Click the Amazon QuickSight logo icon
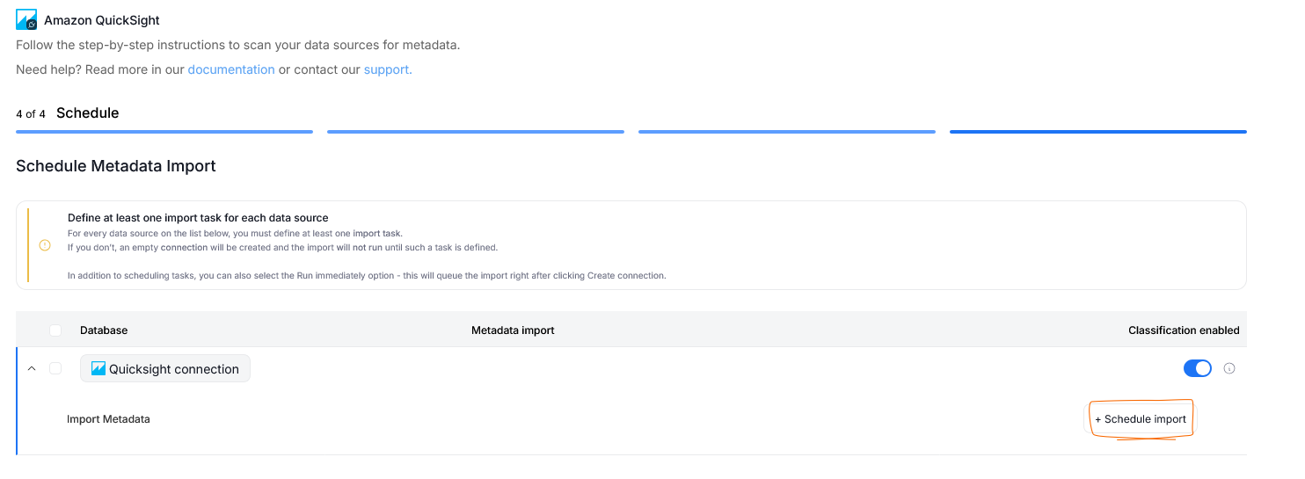Screen dimensions: 1305x479 point(26,19)
